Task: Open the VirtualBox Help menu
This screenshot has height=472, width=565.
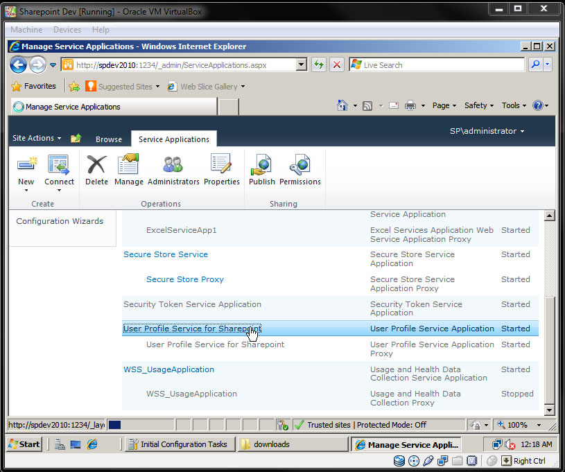Action: point(101,30)
